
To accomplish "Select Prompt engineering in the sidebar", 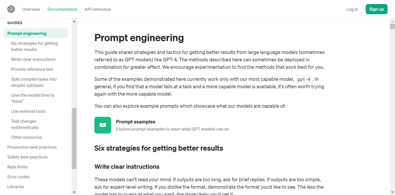I will click(x=27, y=33).
